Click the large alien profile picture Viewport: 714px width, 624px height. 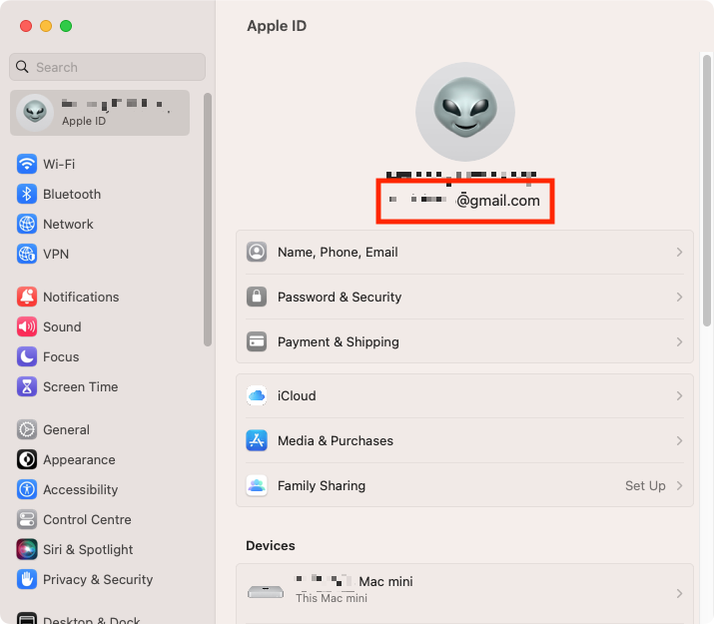(x=465, y=112)
